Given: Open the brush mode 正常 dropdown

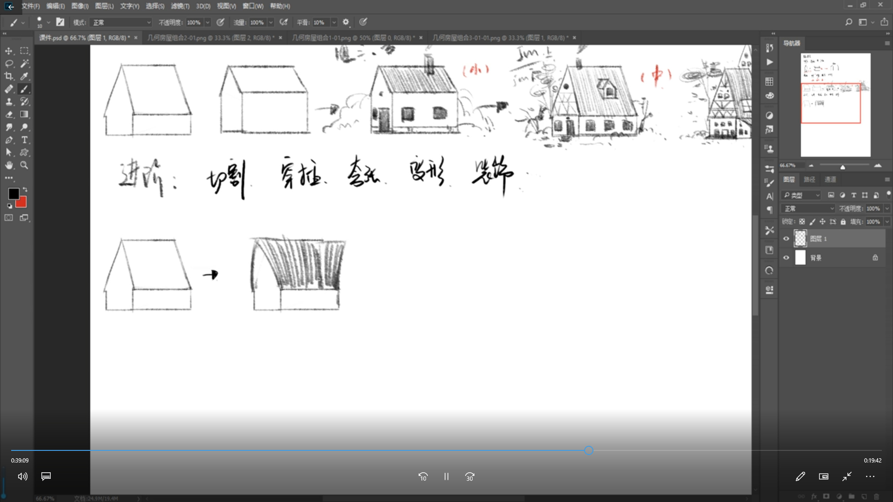Looking at the screenshot, I should tap(121, 22).
